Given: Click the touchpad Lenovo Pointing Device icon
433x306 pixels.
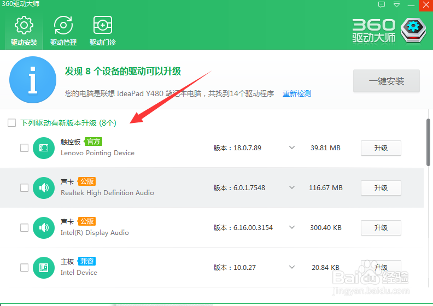Looking at the screenshot, I should tap(44, 148).
